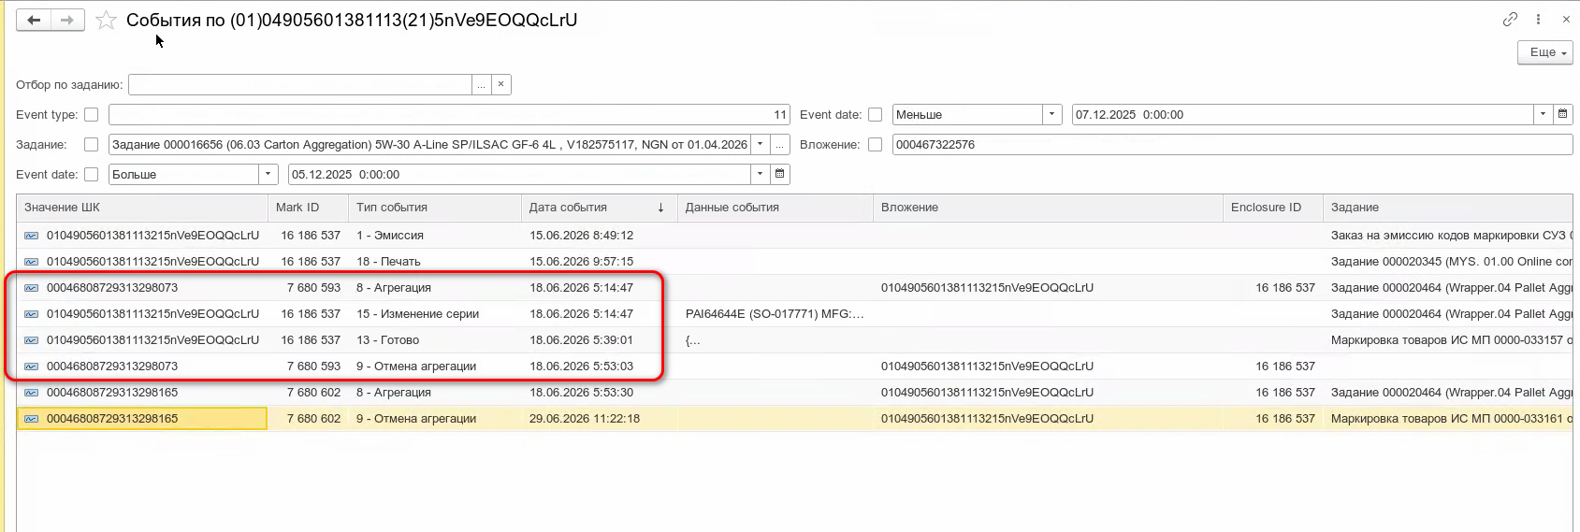1580x532 pixels.
Task: Click the Event type value field
Action: pyautogui.click(x=449, y=115)
